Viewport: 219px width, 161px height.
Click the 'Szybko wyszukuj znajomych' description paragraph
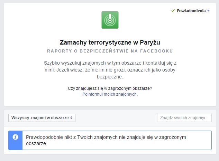click(110, 69)
